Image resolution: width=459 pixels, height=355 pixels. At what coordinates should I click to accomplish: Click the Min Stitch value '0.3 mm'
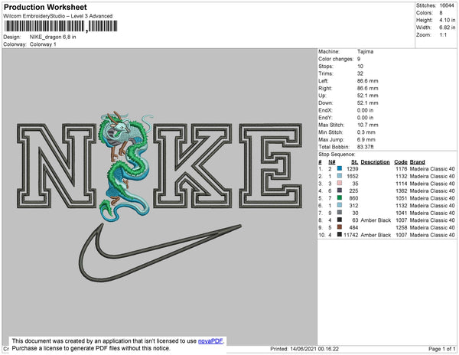click(366, 132)
